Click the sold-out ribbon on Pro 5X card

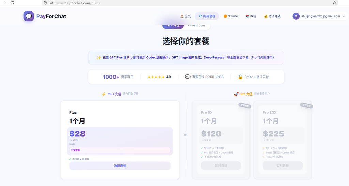(x=245, y=106)
